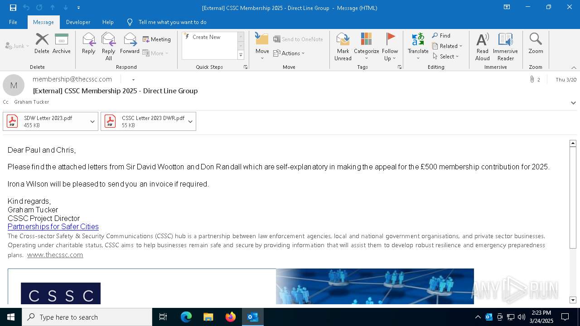Open the Select dropdown
Screen dimensions: 580x326
[x=446, y=57]
